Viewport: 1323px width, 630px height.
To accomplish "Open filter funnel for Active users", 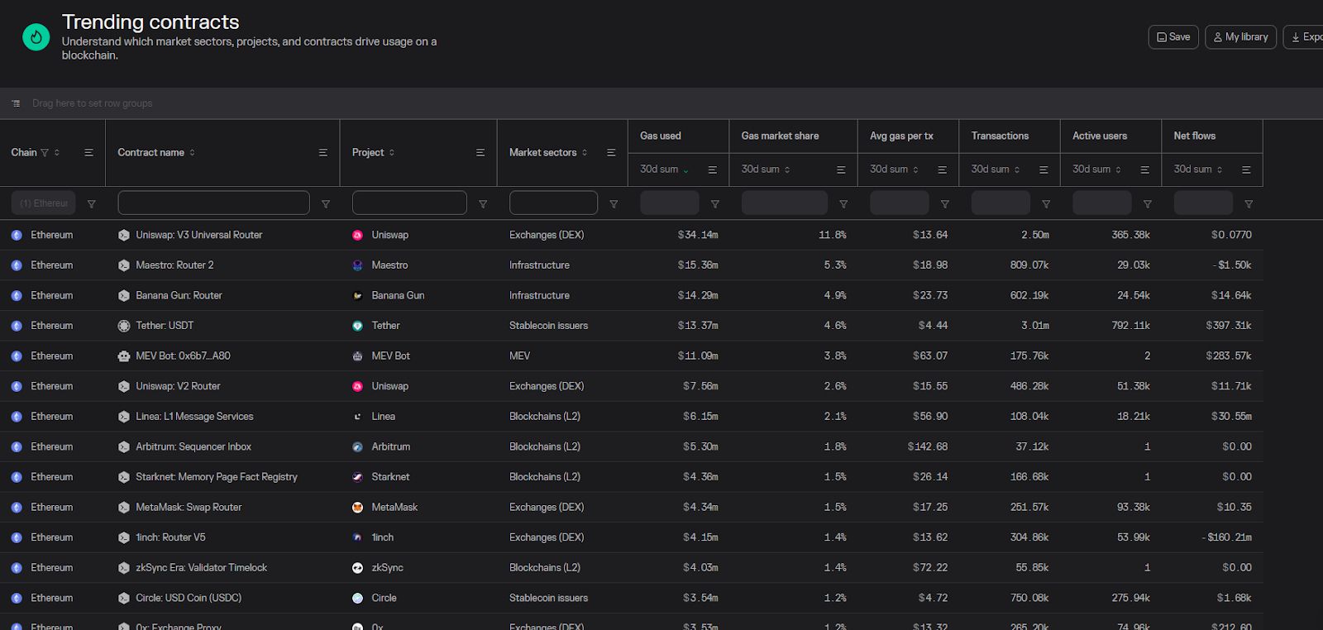I will coord(1148,203).
